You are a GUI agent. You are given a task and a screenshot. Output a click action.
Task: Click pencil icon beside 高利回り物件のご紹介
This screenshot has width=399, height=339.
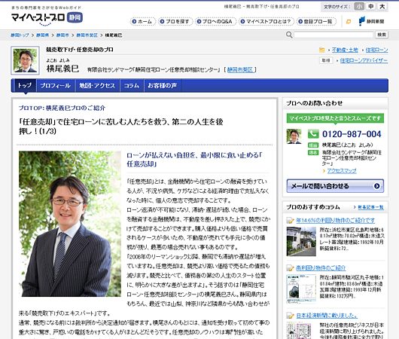point(290,267)
